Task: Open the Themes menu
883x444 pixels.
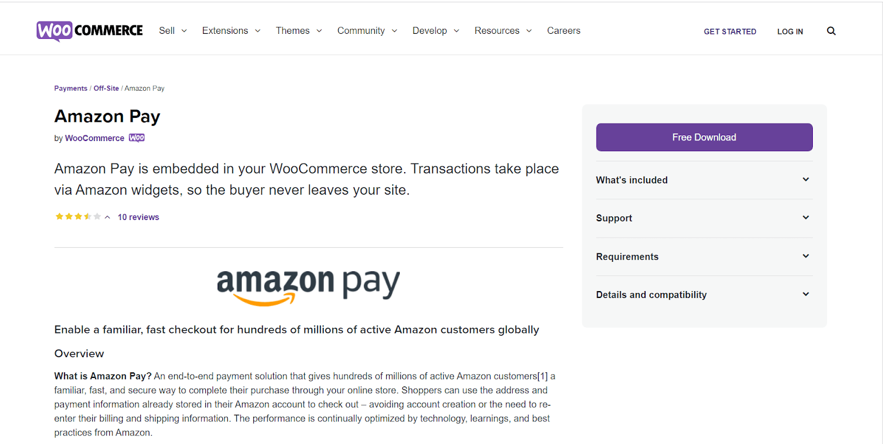Action: pyautogui.click(x=299, y=30)
